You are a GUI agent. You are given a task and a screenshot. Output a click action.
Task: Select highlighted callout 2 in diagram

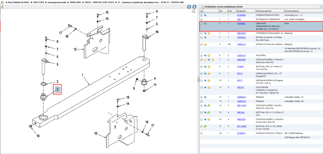pyautogui.click(x=57, y=89)
